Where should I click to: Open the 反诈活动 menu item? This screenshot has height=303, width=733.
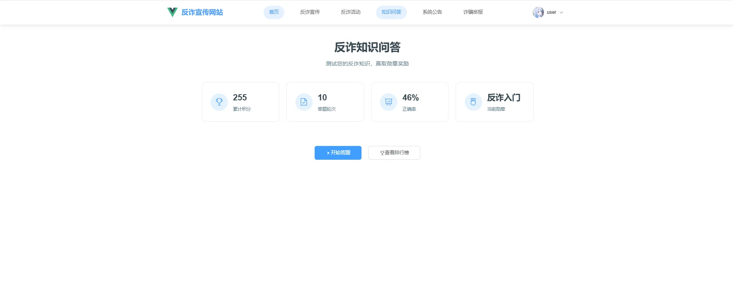tap(351, 12)
